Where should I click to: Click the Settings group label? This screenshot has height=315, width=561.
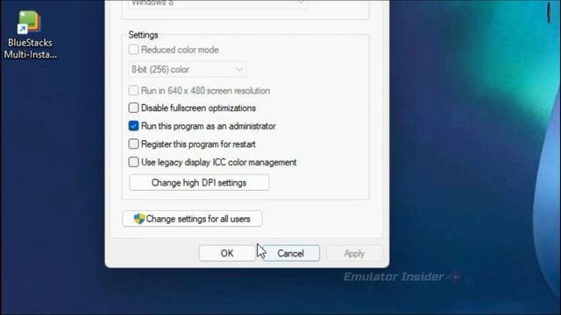[143, 35]
